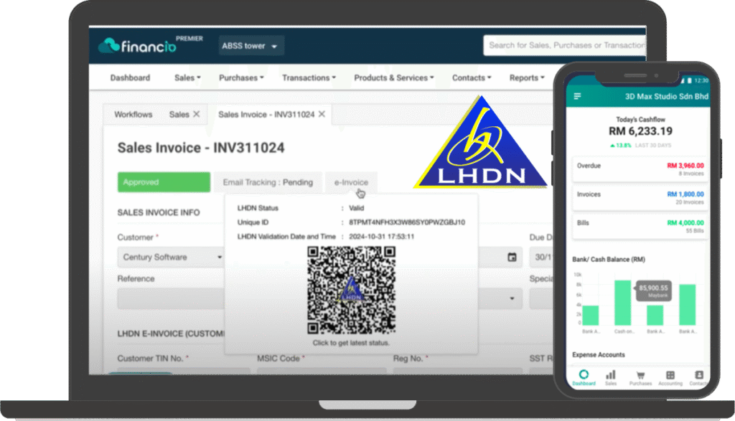Open the Dashboard from the mobile bottom navigation

584,376
